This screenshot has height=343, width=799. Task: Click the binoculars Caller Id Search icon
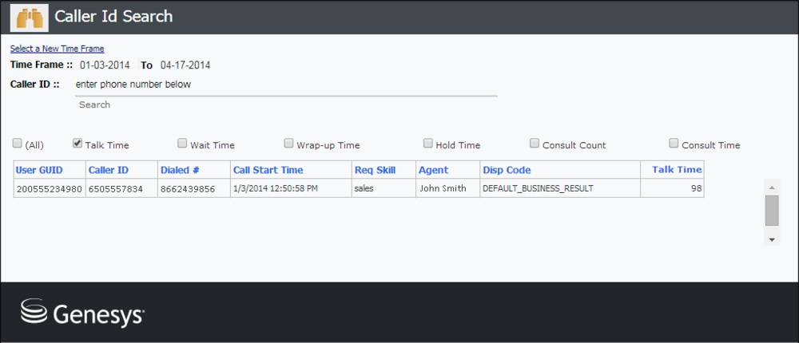tap(30, 18)
